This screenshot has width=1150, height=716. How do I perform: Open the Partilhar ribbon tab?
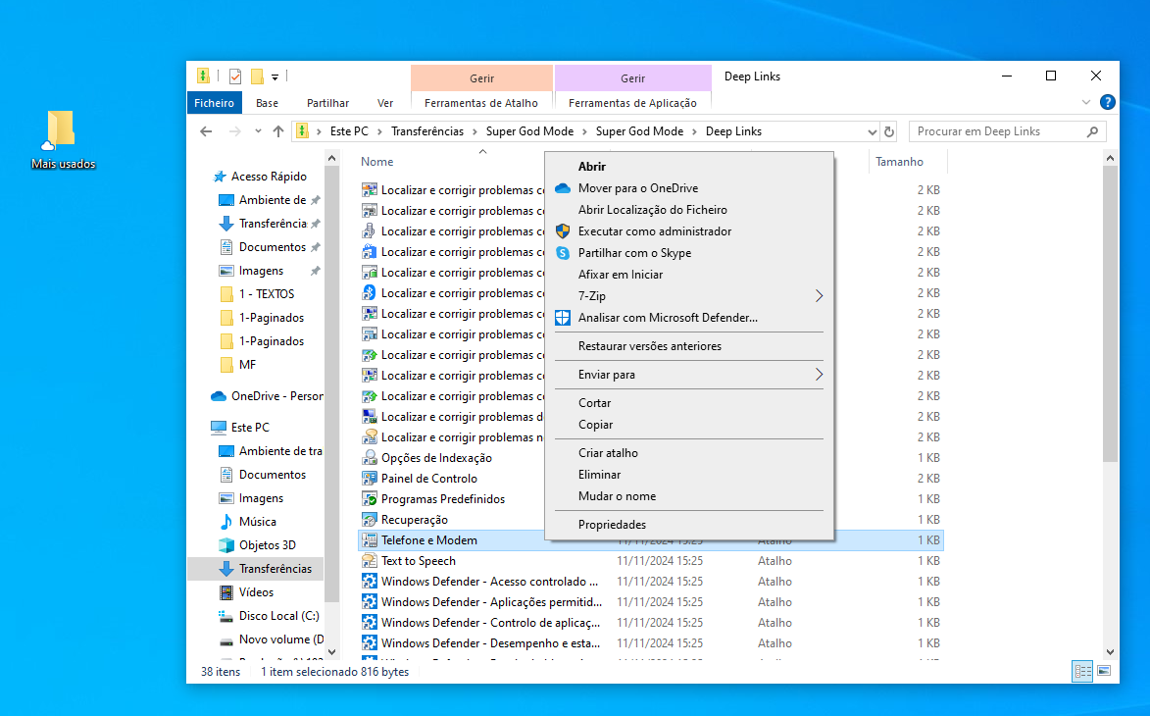(x=327, y=103)
